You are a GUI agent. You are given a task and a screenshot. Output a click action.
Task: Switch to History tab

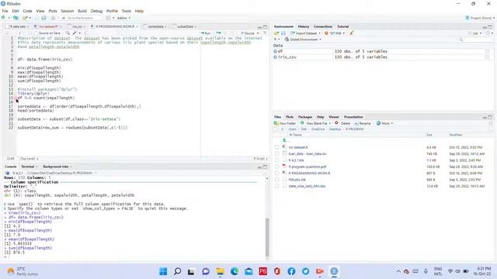click(x=304, y=26)
